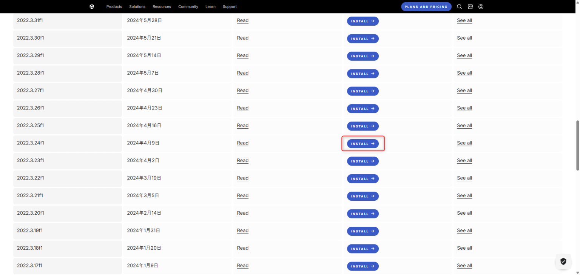
Task: Open the Solutions menu
Action: (137, 6)
